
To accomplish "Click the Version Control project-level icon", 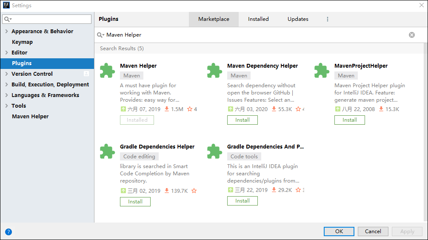I will (x=86, y=74).
